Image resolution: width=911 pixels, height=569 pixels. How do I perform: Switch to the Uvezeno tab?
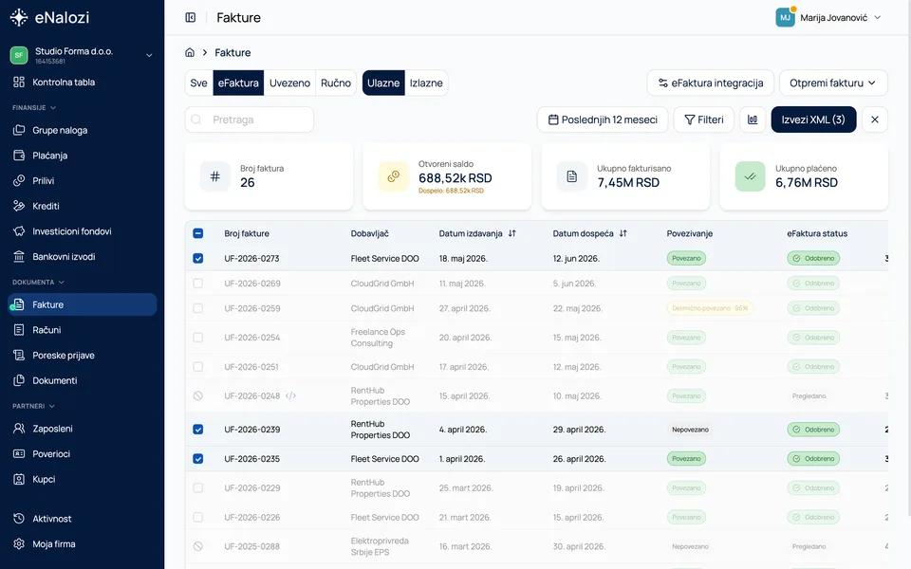click(x=289, y=83)
